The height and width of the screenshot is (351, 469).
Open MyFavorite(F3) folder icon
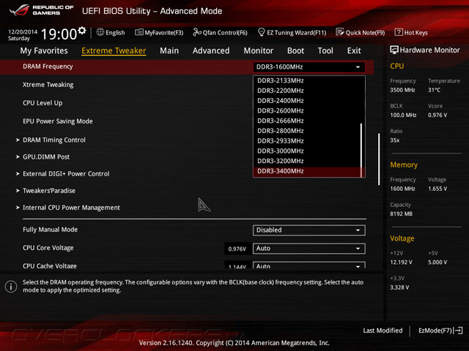pos(139,32)
